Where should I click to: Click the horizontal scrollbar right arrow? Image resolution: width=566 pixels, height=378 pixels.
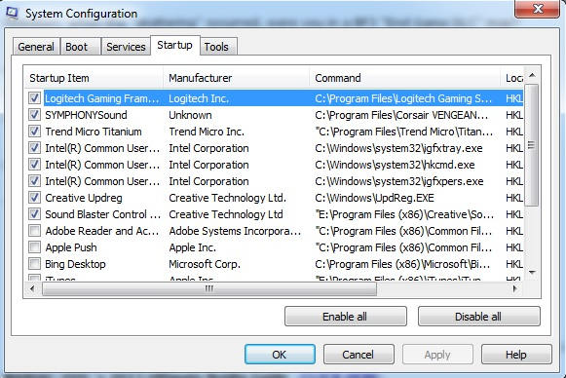tap(515, 288)
